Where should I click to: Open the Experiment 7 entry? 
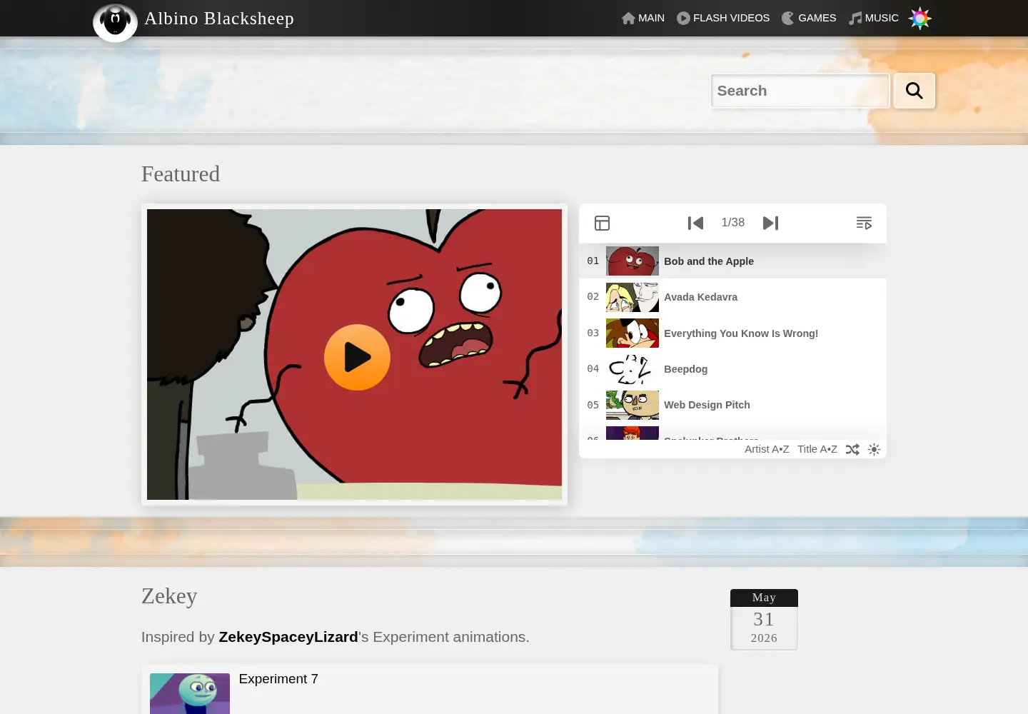278,679
